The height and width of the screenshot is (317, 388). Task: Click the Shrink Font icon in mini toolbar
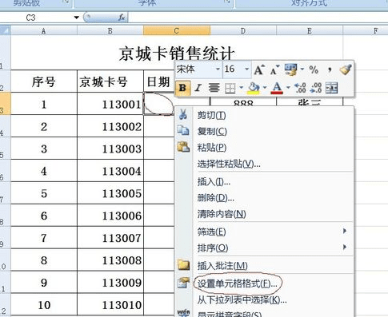tap(274, 70)
